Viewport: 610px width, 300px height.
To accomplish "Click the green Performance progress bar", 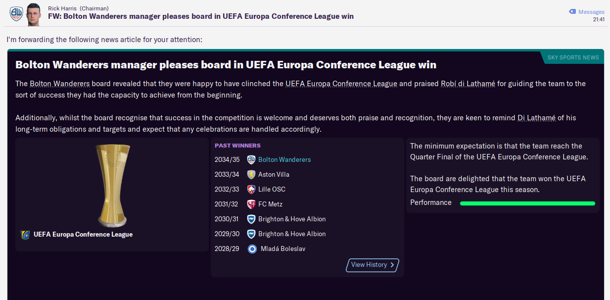I will point(527,203).
